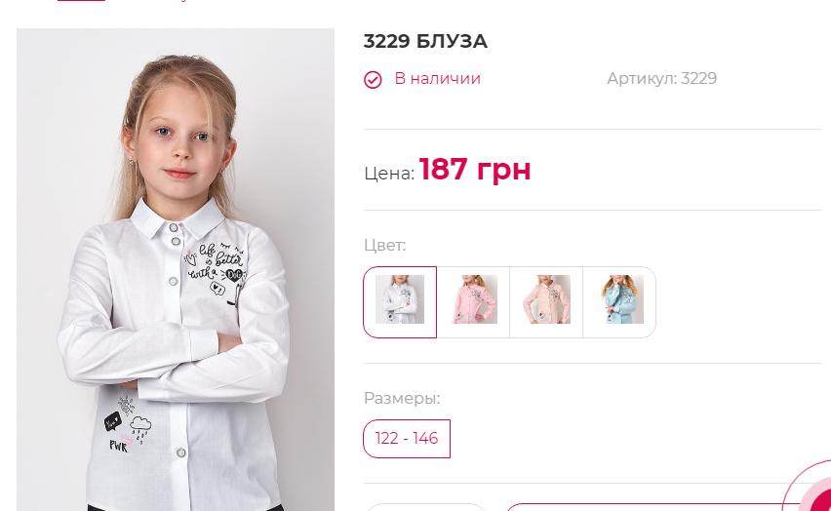Select the pink-underlined tab at top
This screenshot has width=831, height=511.
tap(81, 1)
